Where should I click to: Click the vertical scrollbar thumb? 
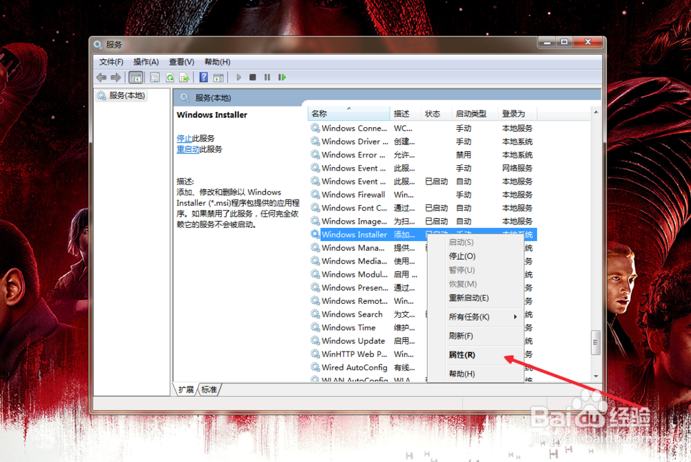pyautogui.click(x=596, y=343)
